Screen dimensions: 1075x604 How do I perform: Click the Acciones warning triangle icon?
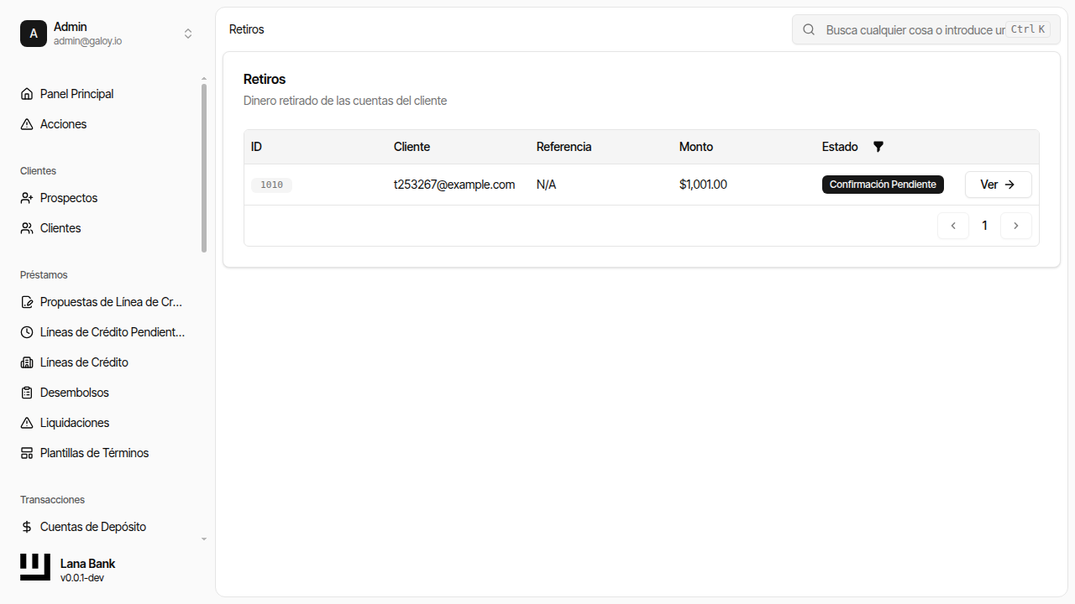coord(27,124)
